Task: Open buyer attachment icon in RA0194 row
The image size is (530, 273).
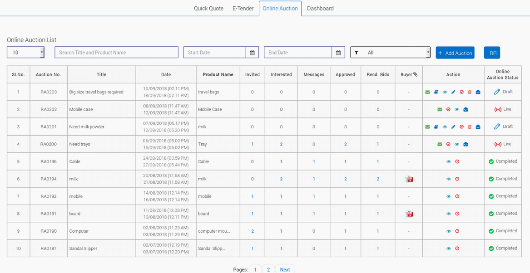Action: coord(409,179)
